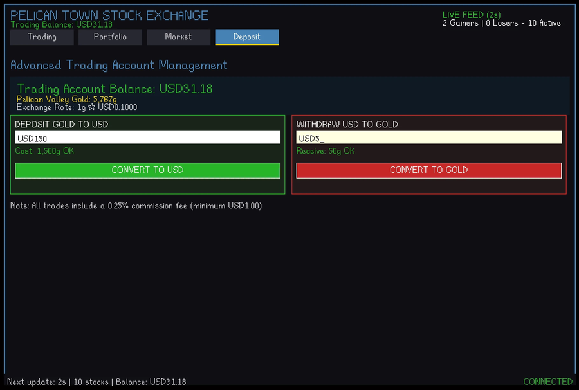Click the 0.25% commission fee note

point(136,206)
